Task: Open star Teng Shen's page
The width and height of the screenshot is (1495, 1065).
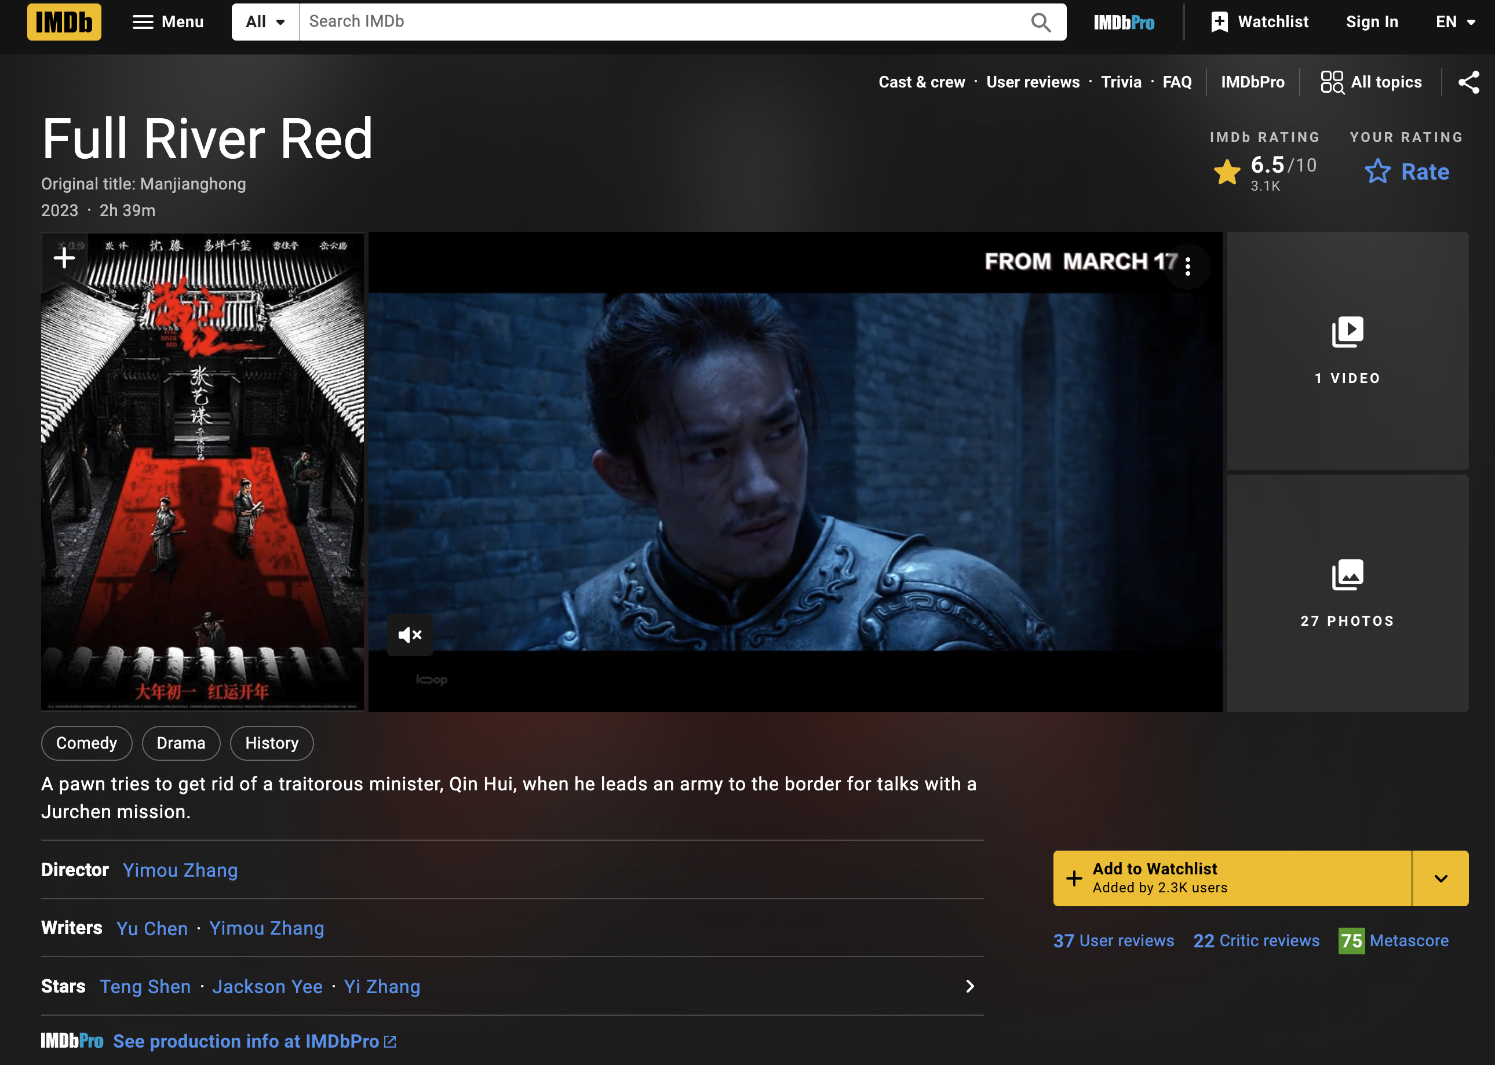Action: [145, 986]
